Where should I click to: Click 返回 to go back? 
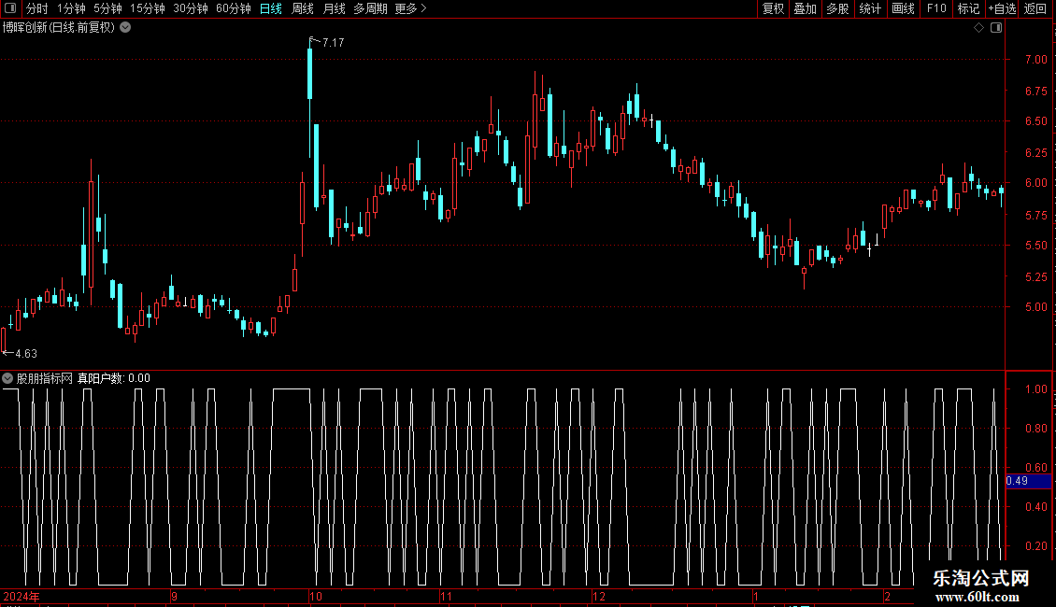1035,8
